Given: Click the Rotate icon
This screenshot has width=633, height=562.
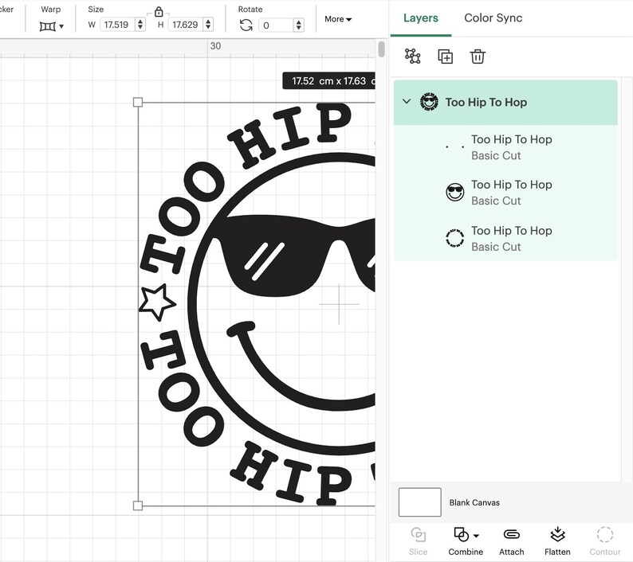Looking at the screenshot, I should click(246, 25).
